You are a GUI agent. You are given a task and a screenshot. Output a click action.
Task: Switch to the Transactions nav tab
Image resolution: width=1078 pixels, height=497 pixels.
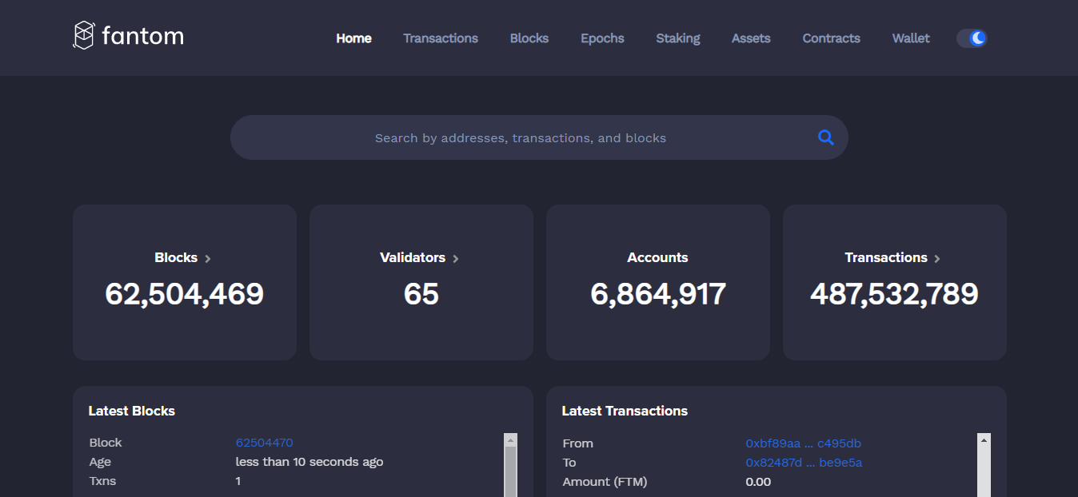(x=441, y=38)
